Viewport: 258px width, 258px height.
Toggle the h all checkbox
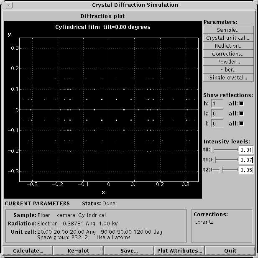[x=241, y=104]
